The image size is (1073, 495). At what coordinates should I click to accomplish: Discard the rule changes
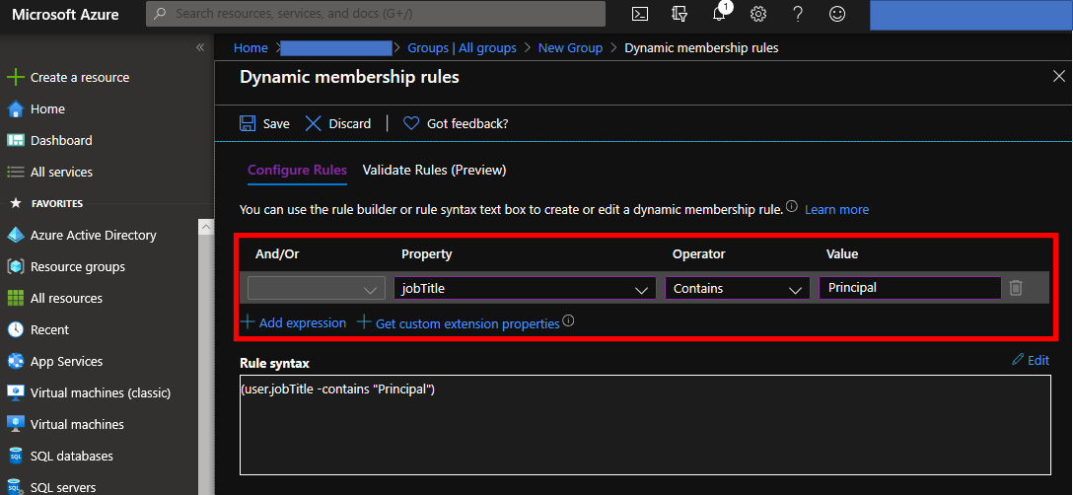[338, 123]
